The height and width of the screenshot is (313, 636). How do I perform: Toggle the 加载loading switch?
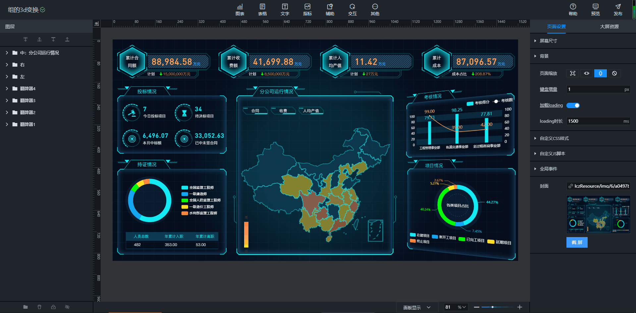[573, 105]
